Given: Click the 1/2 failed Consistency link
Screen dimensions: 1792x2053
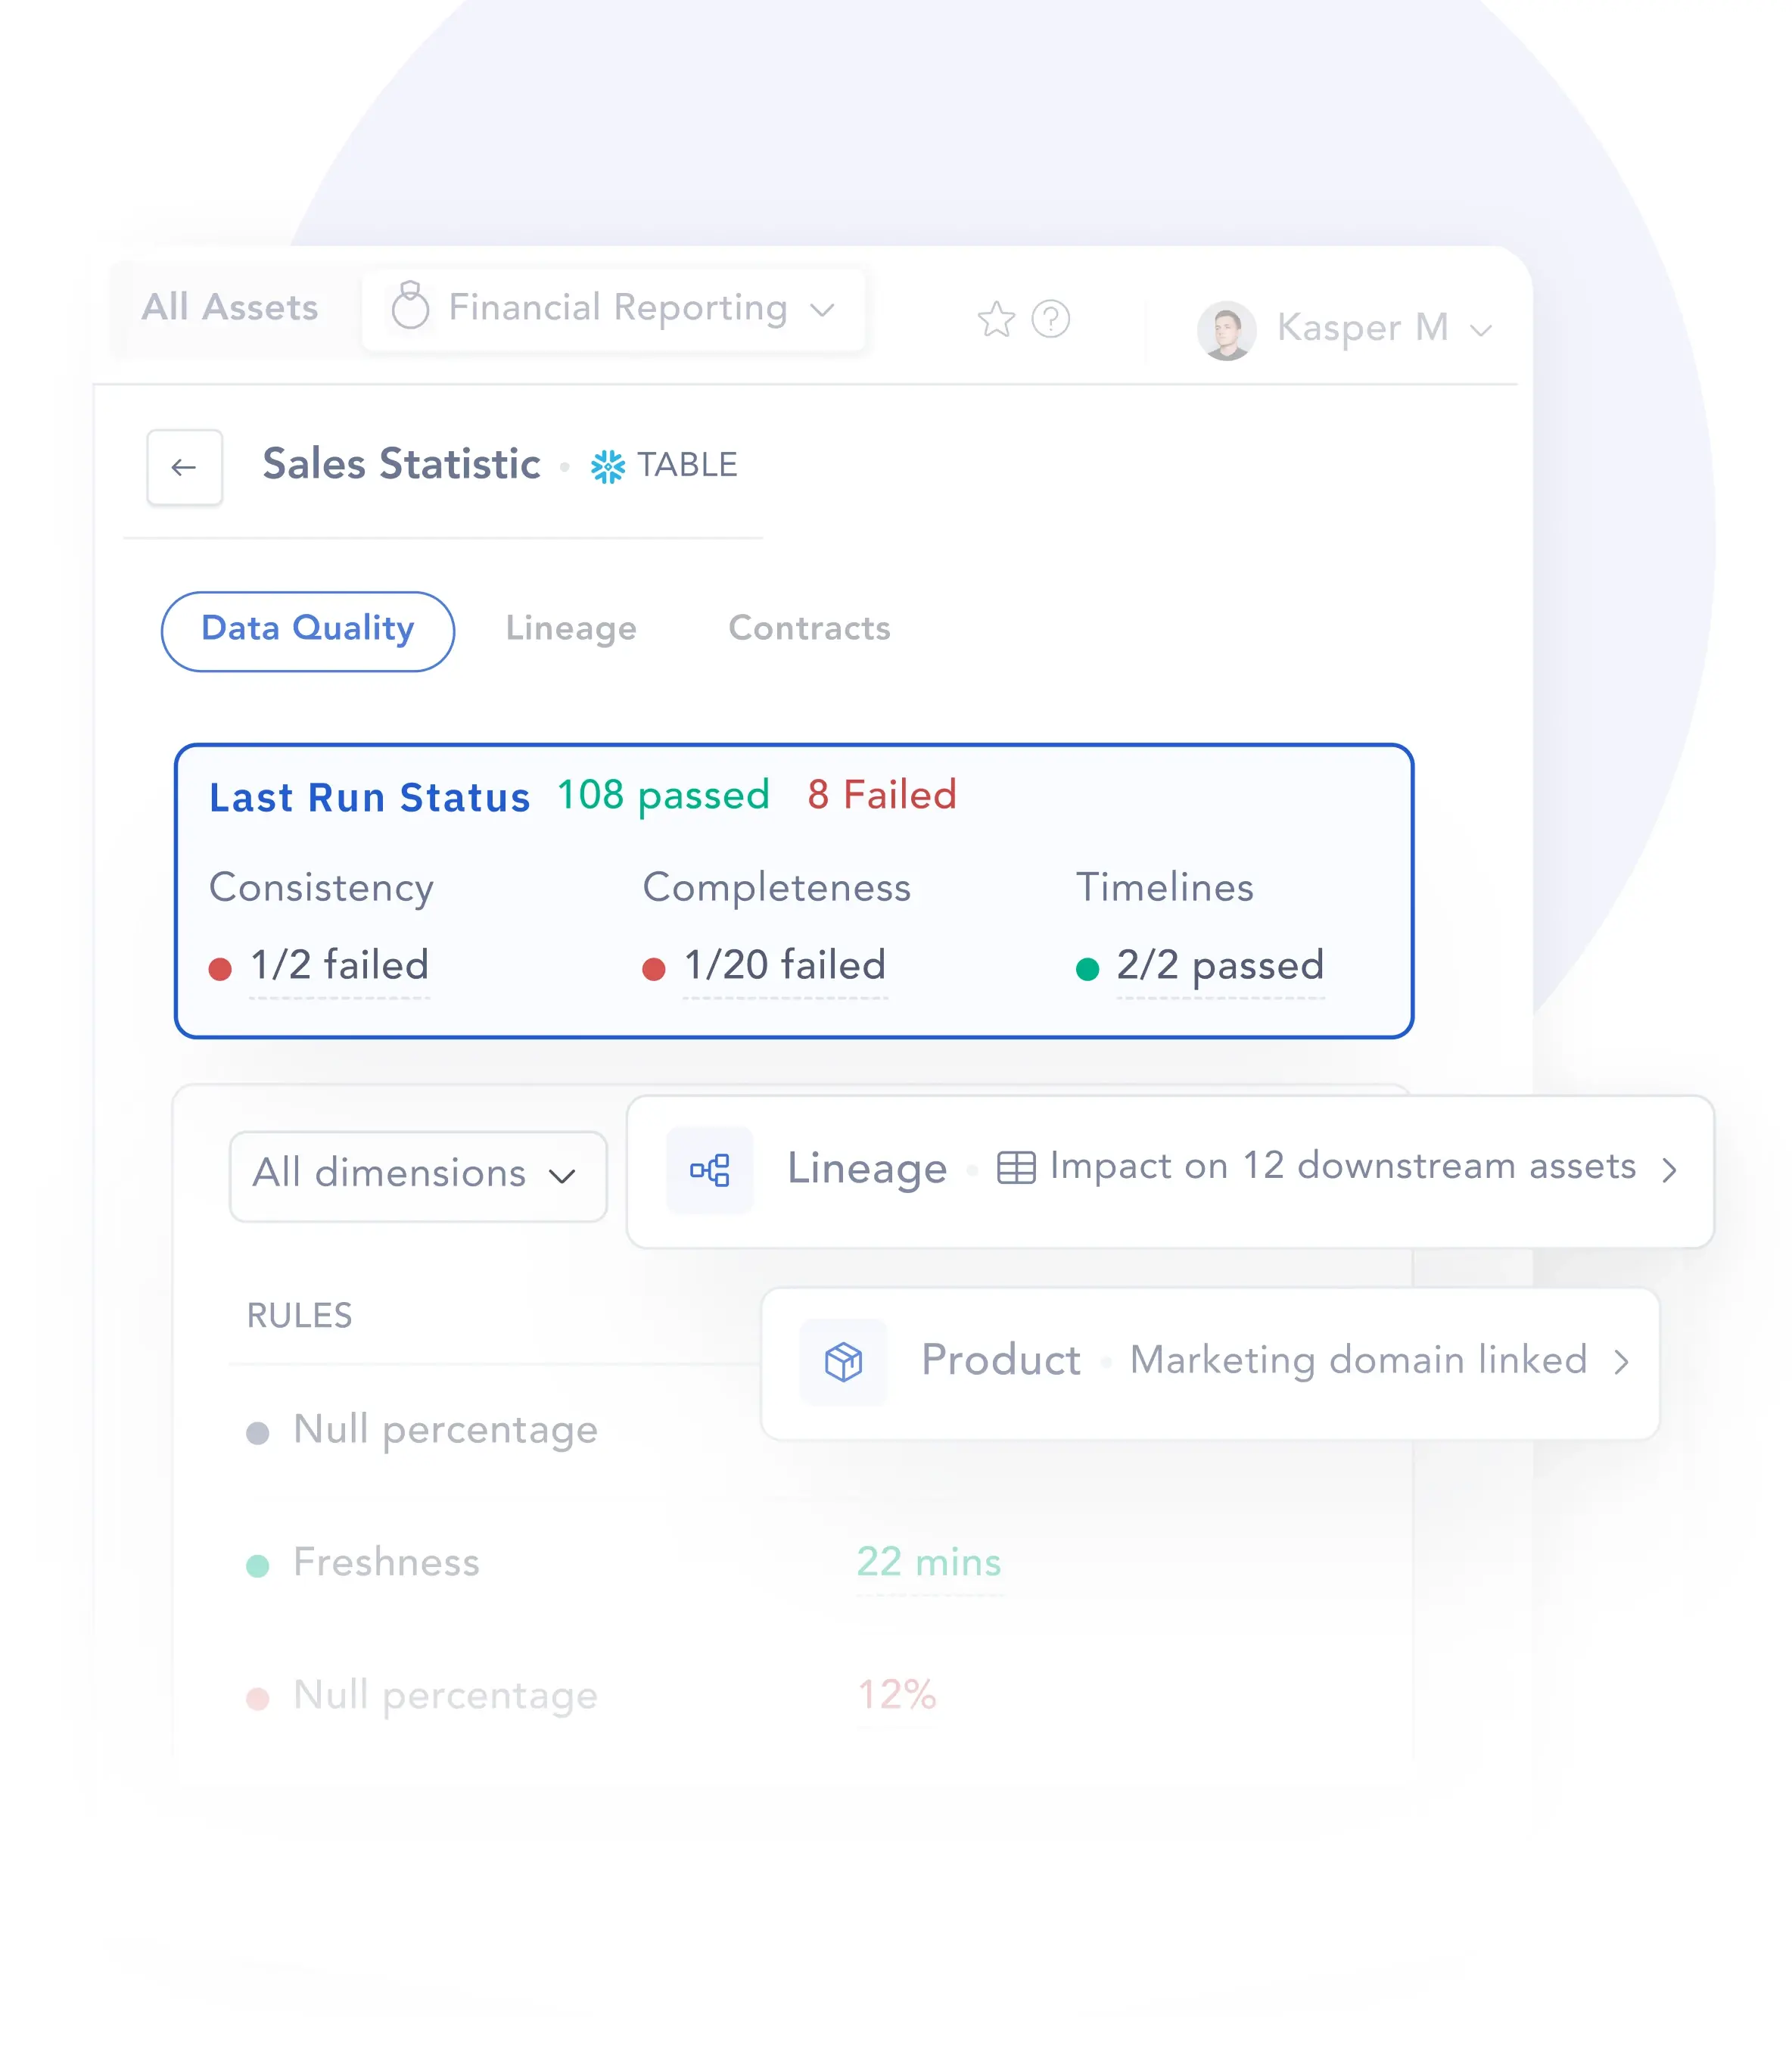Looking at the screenshot, I should (x=339, y=965).
